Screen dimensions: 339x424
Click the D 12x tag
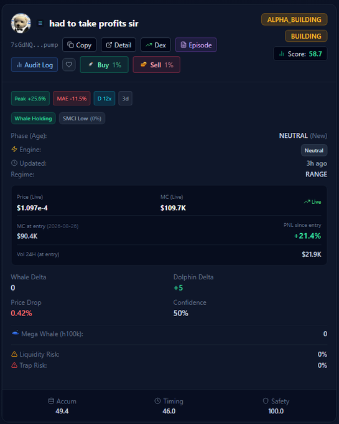pyautogui.click(x=104, y=99)
